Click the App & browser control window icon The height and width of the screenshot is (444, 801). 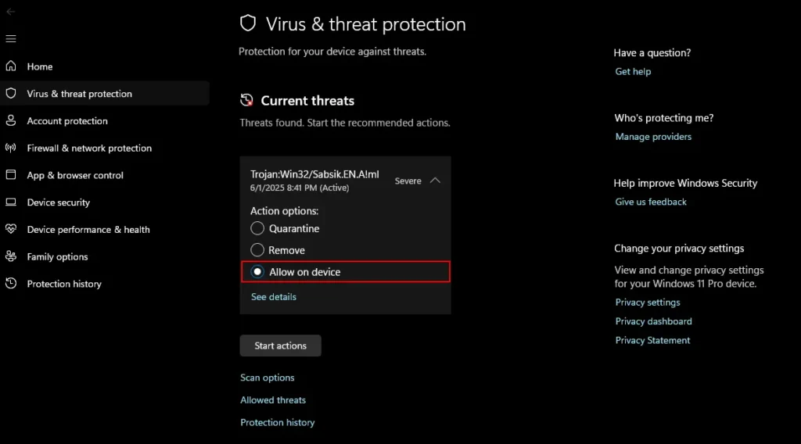[11, 175]
